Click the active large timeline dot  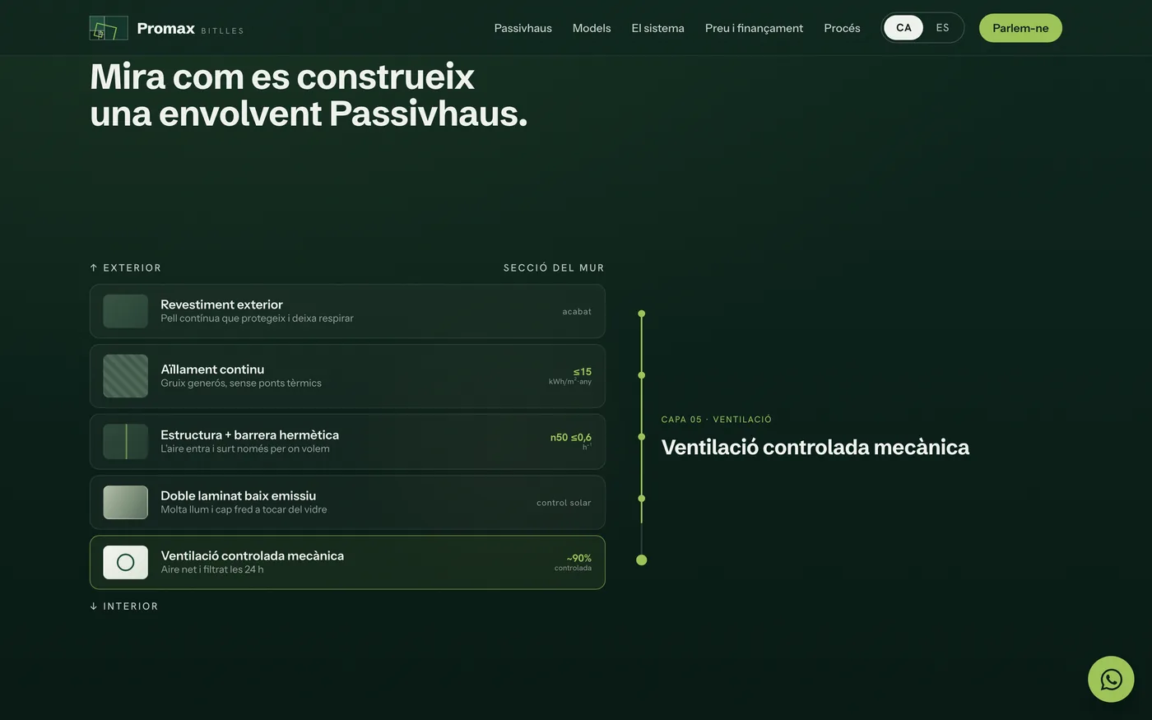642,560
